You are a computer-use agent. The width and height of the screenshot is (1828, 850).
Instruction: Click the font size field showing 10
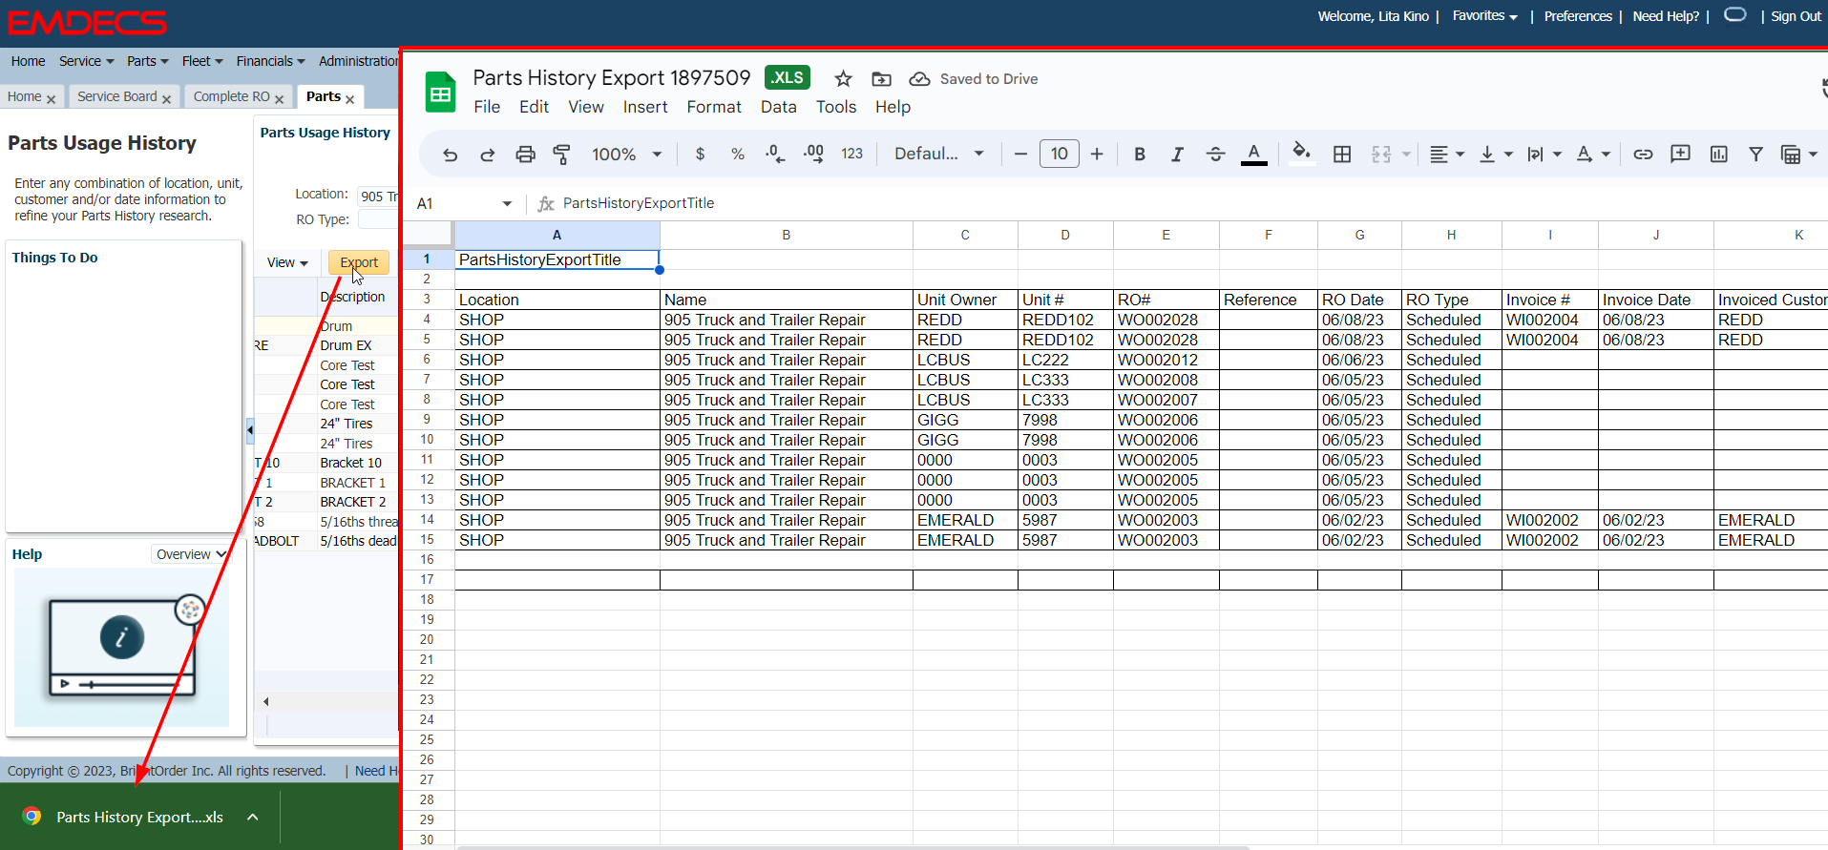(1060, 155)
